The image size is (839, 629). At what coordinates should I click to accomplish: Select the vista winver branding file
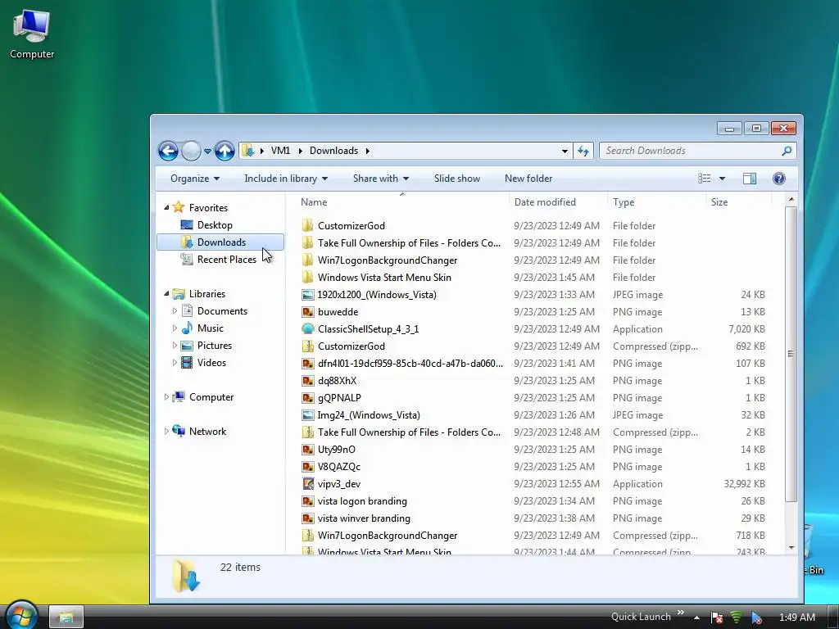point(364,518)
